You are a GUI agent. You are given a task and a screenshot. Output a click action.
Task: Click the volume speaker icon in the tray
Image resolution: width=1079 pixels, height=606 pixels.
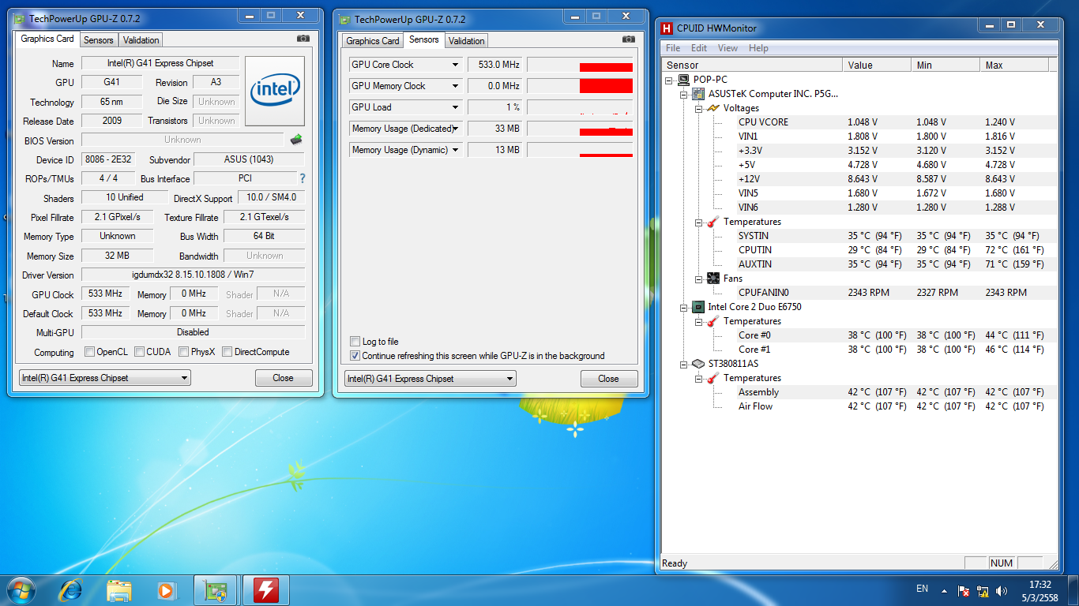pyautogui.click(x=1002, y=590)
